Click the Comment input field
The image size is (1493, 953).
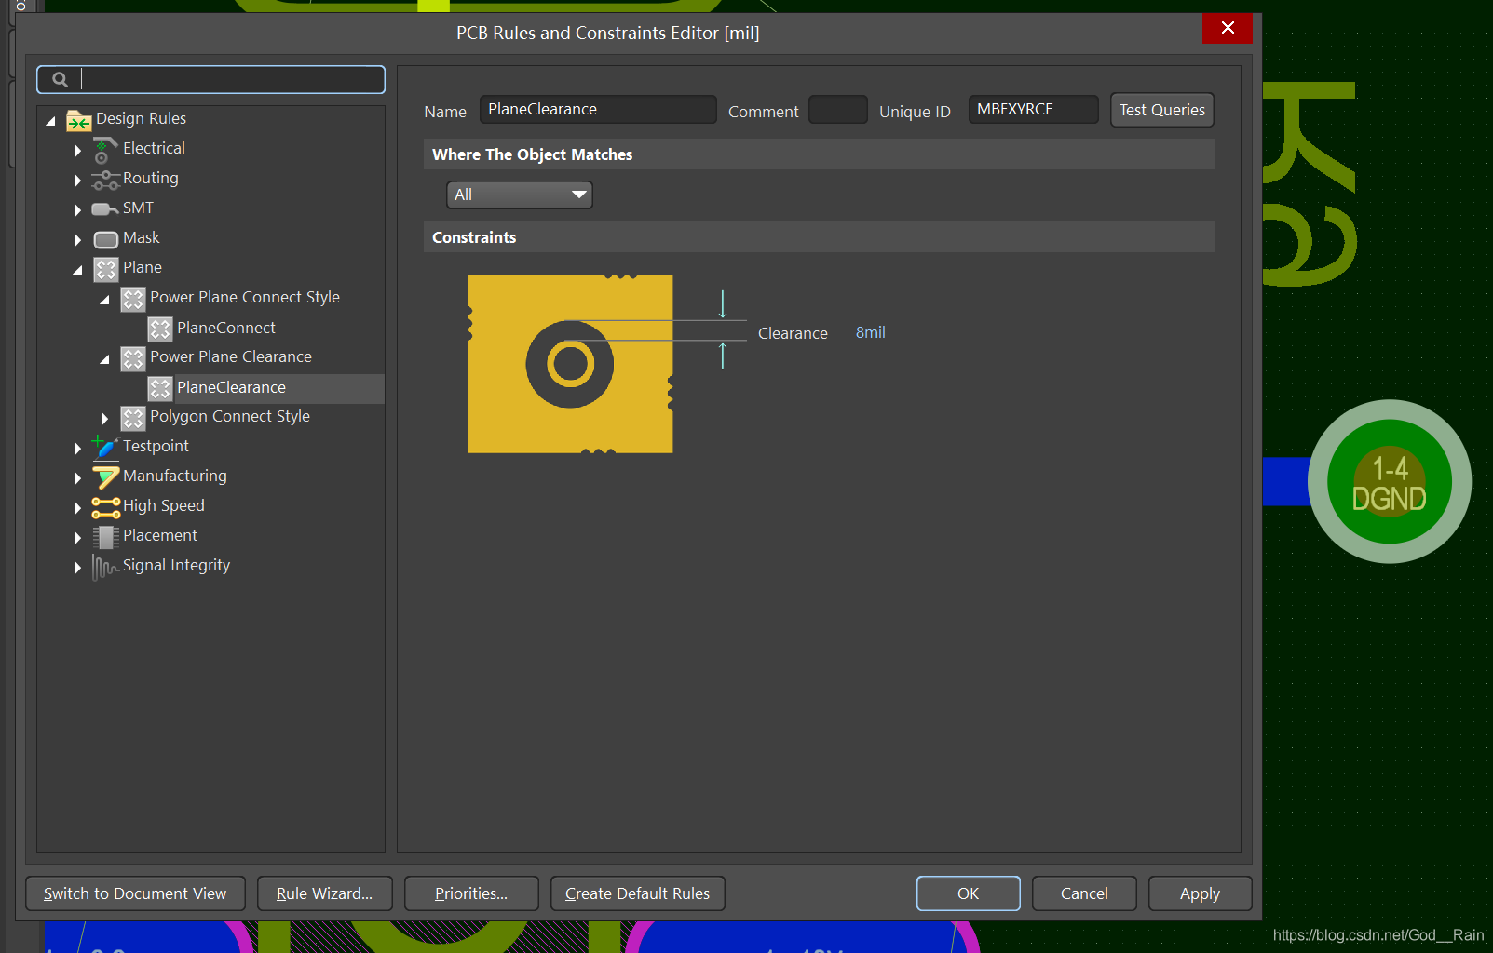838,109
